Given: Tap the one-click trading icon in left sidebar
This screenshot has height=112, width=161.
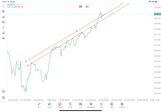Looking at the screenshot, I should [x=4, y=97].
